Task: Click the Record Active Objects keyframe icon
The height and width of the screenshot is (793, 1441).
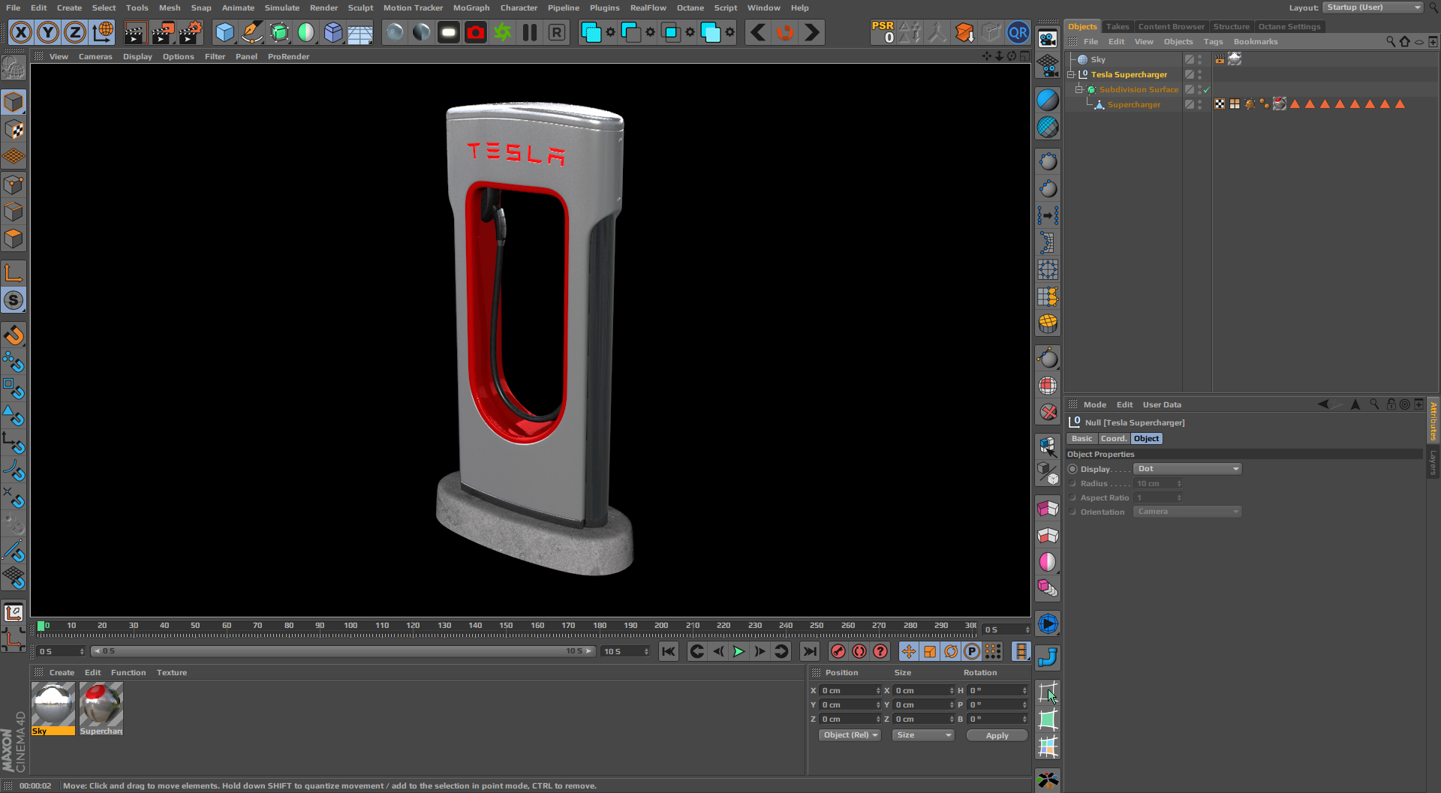Action: (x=838, y=651)
